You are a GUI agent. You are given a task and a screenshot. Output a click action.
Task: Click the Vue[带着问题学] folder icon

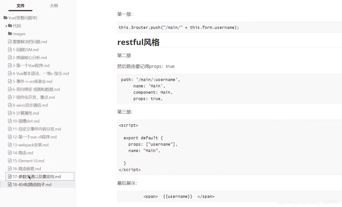(5, 18)
